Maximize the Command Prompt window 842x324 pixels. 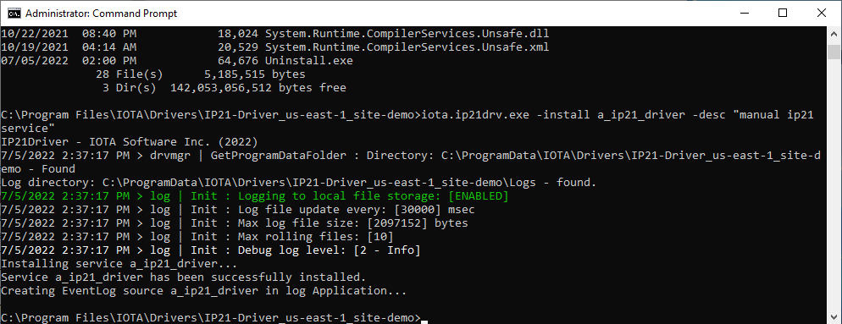783,13
